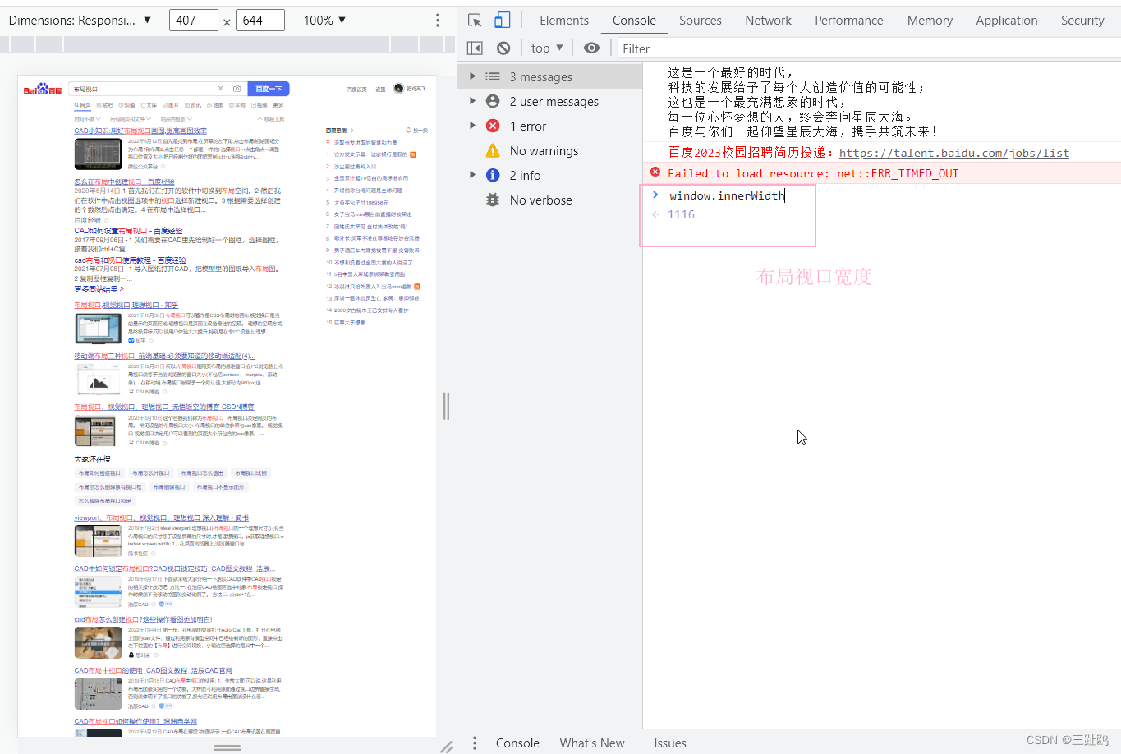This screenshot has width=1121, height=754.
Task: Clear the Baidu search box with the X
Action: [220, 89]
